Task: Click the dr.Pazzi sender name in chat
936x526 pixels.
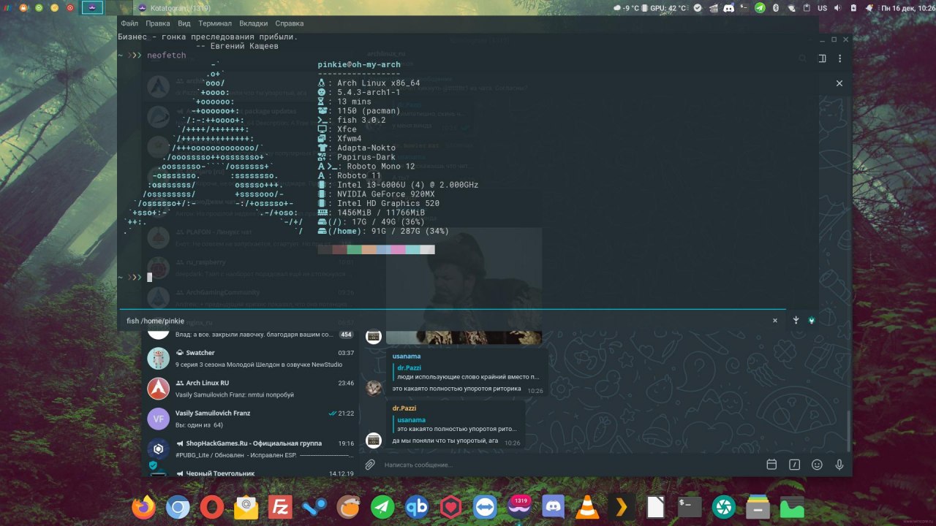Action: click(x=405, y=408)
